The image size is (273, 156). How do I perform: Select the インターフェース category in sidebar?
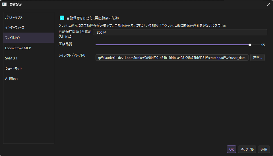[x=29, y=27]
